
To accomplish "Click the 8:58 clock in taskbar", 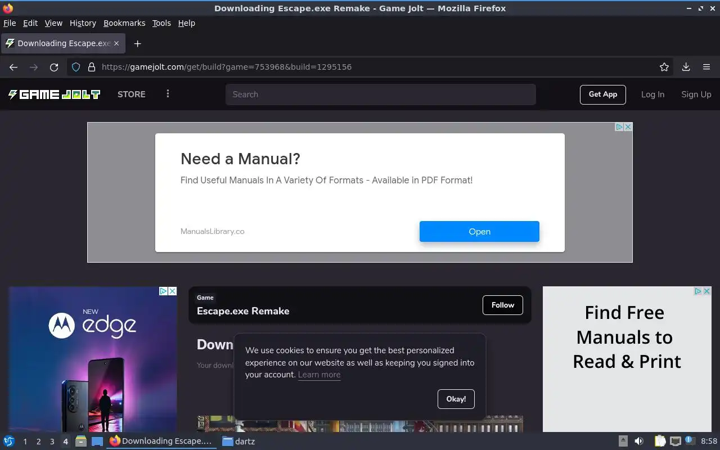I will [709, 441].
